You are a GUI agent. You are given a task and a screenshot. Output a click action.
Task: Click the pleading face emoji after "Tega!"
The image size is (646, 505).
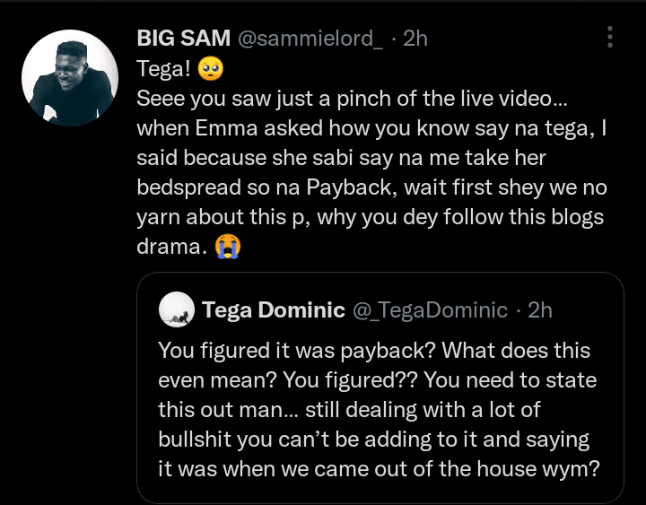pyautogui.click(x=213, y=68)
